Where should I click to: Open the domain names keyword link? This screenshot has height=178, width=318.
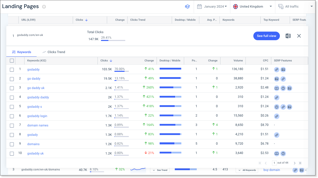(38, 125)
